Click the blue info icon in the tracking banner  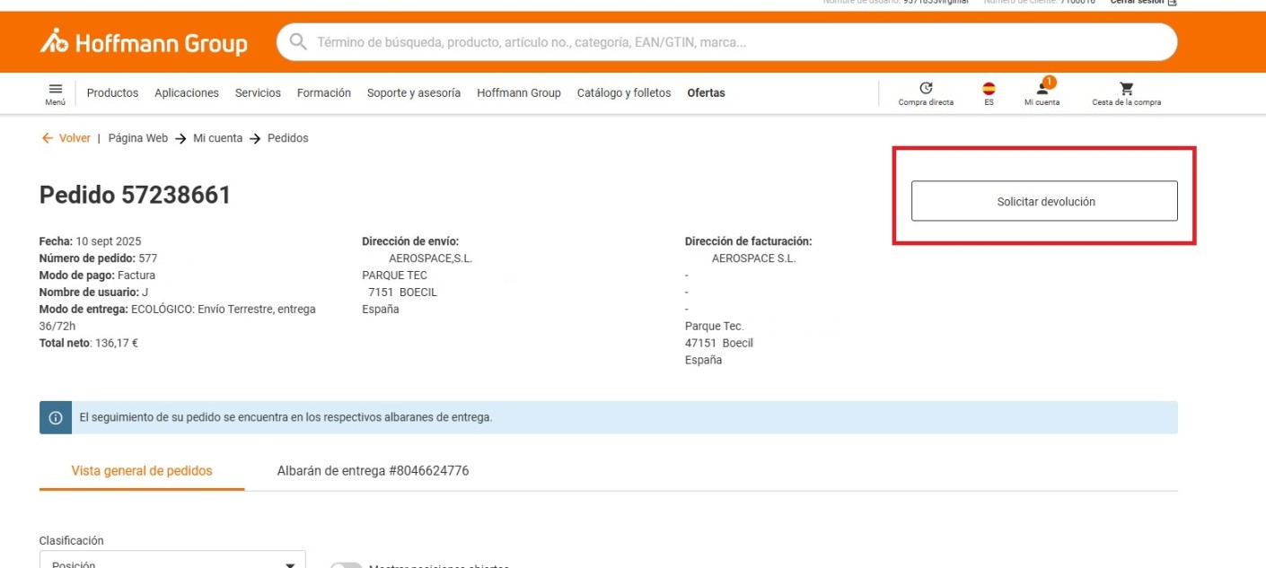[x=56, y=417]
